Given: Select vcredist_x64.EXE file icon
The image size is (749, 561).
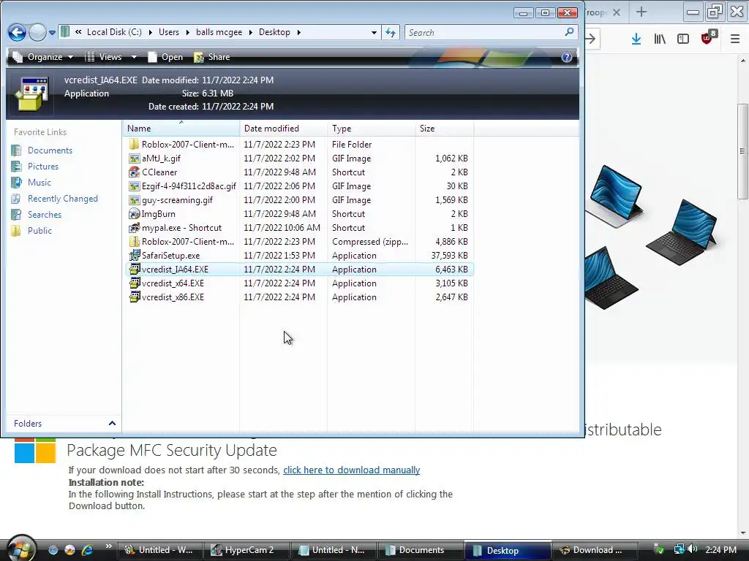Looking at the screenshot, I should coord(135,283).
